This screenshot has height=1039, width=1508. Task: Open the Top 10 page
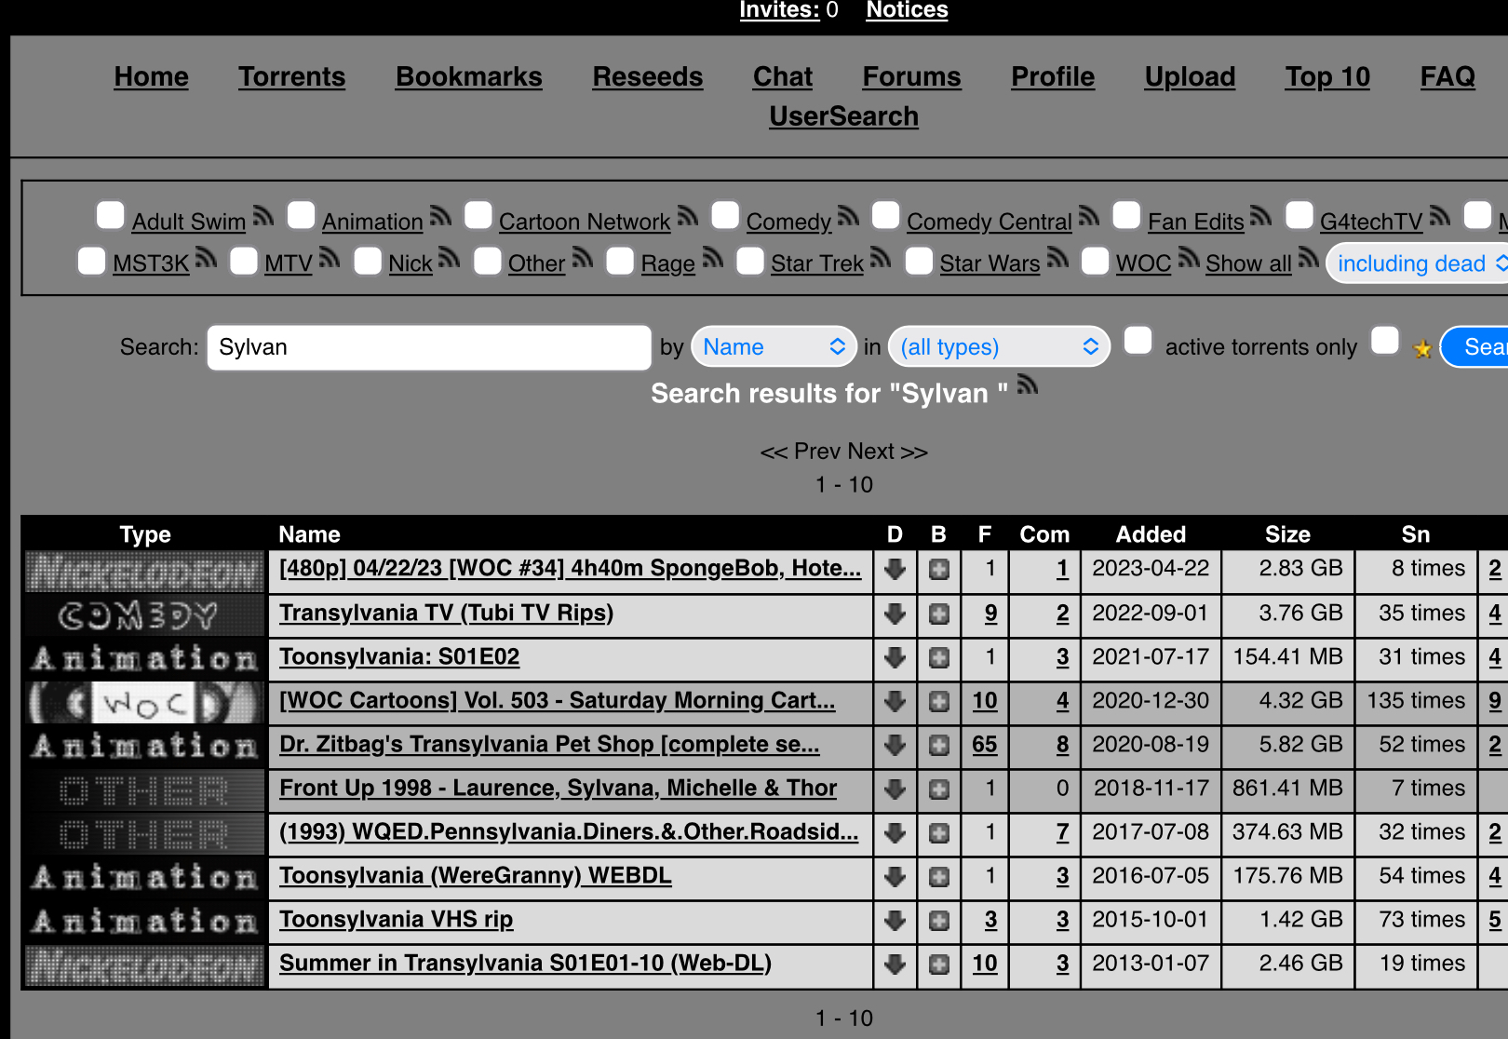click(1327, 76)
